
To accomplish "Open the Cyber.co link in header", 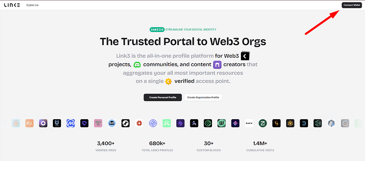I will pyautogui.click(x=32, y=5).
